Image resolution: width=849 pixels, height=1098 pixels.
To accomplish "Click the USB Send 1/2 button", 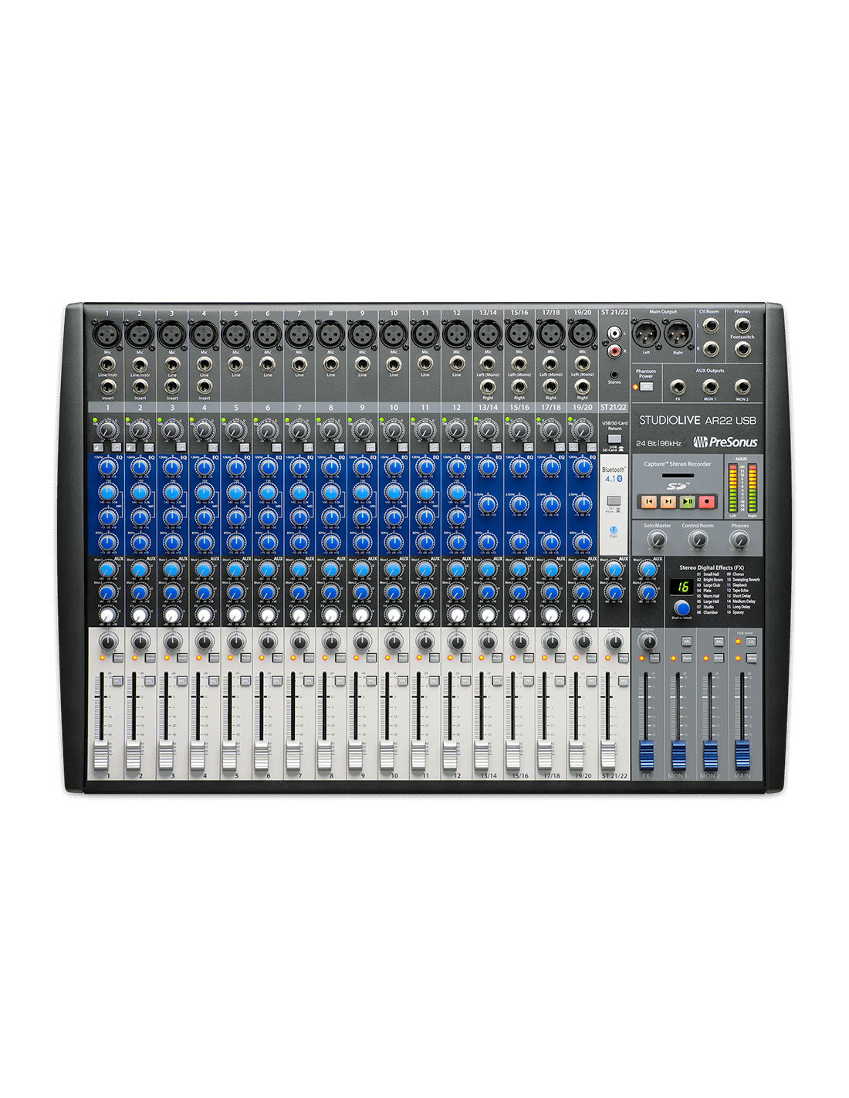I will (751, 642).
